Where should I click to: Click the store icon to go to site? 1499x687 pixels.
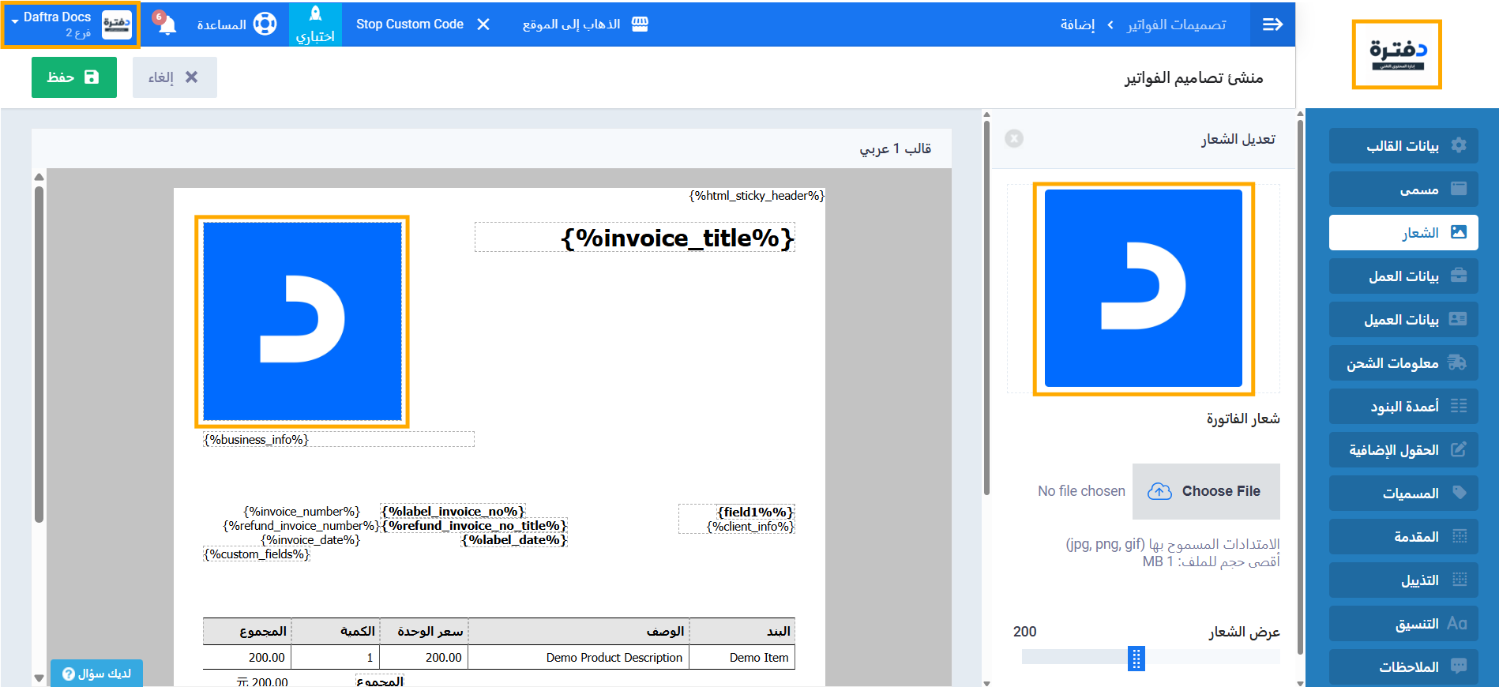(640, 24)
